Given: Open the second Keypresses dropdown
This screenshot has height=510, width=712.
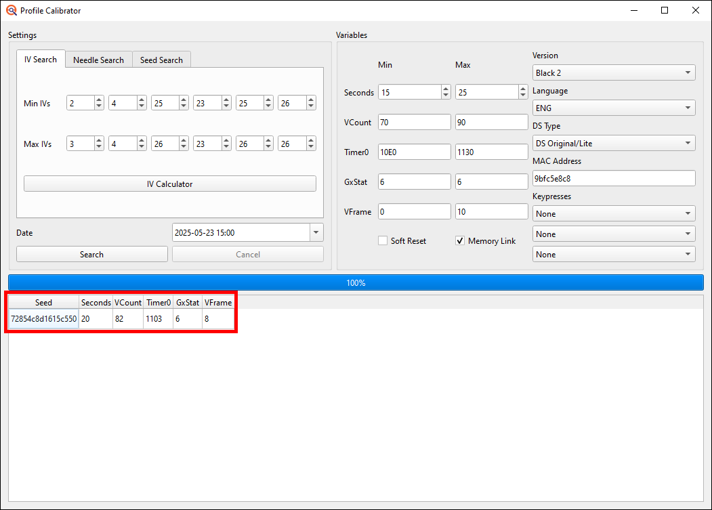Looking at the screenshot, I should point(614,234).
